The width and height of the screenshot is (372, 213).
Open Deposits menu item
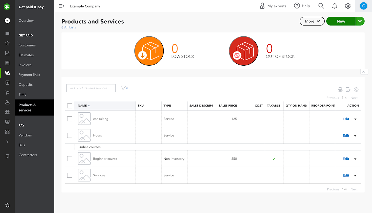[x=26, y=84]
